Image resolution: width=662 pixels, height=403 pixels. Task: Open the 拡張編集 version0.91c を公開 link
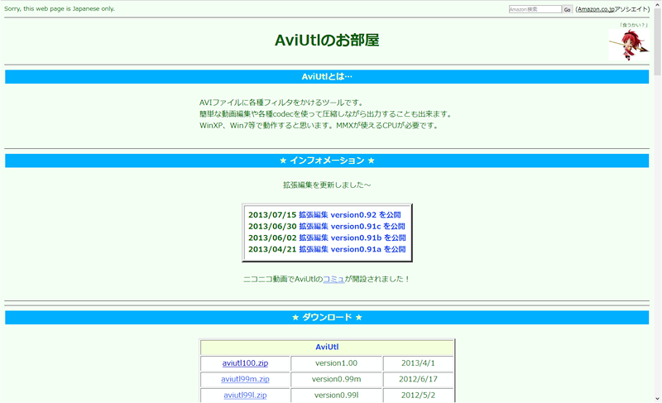point(352,226)
